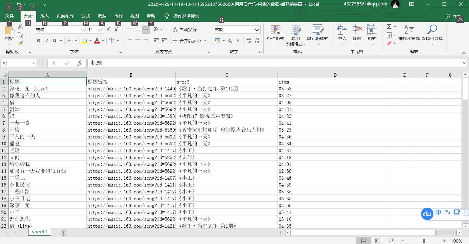
Task: Click the insert function fx icon
Action: tap(79, 63)
